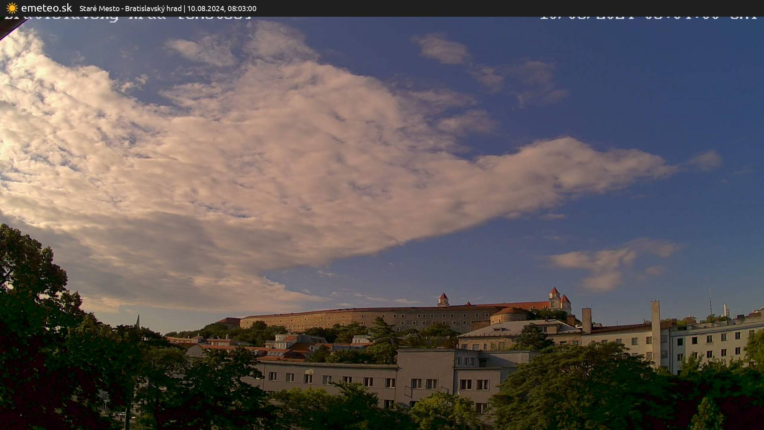Click the white multi-window building on right

(716, 344)
